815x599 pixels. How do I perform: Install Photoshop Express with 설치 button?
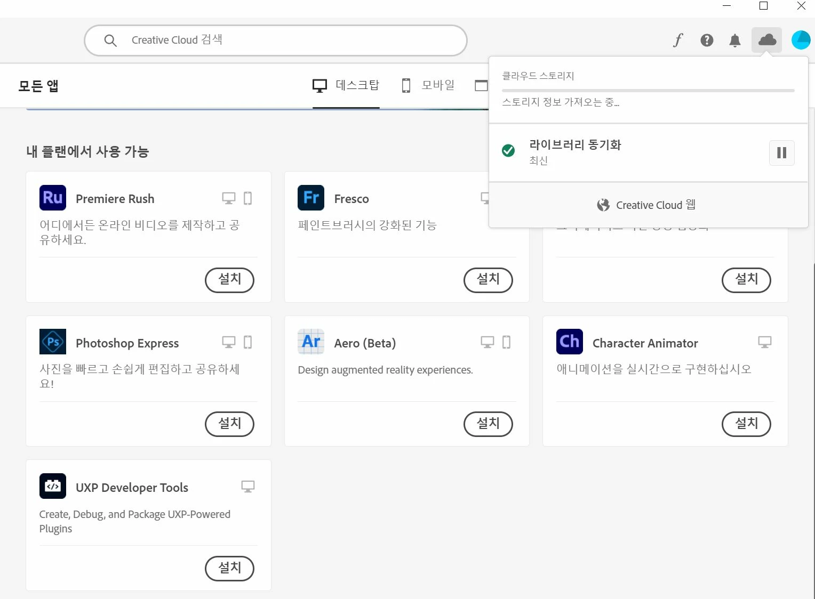click(230, 424)
